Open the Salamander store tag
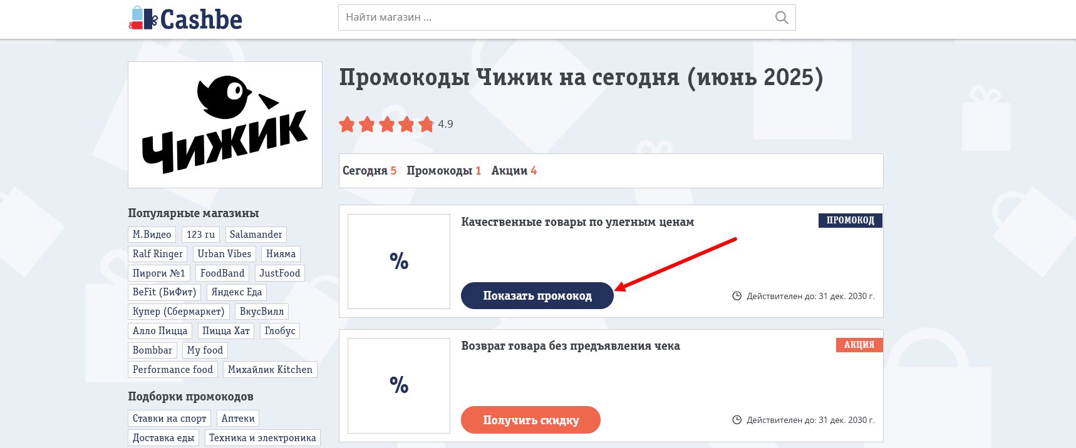1076x448 pixels. (256, 235)
